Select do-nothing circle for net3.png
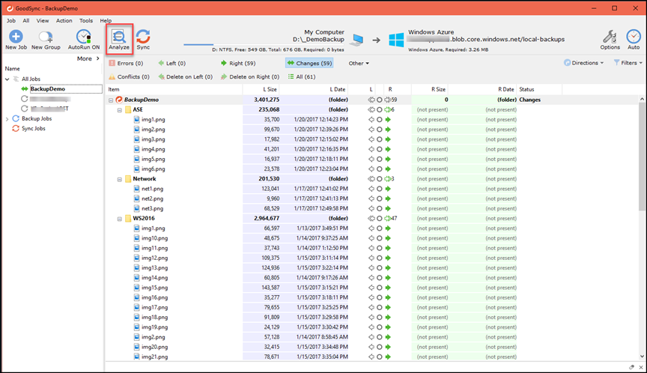This screenshot has width=647, height=373. [x=380, y=208]
